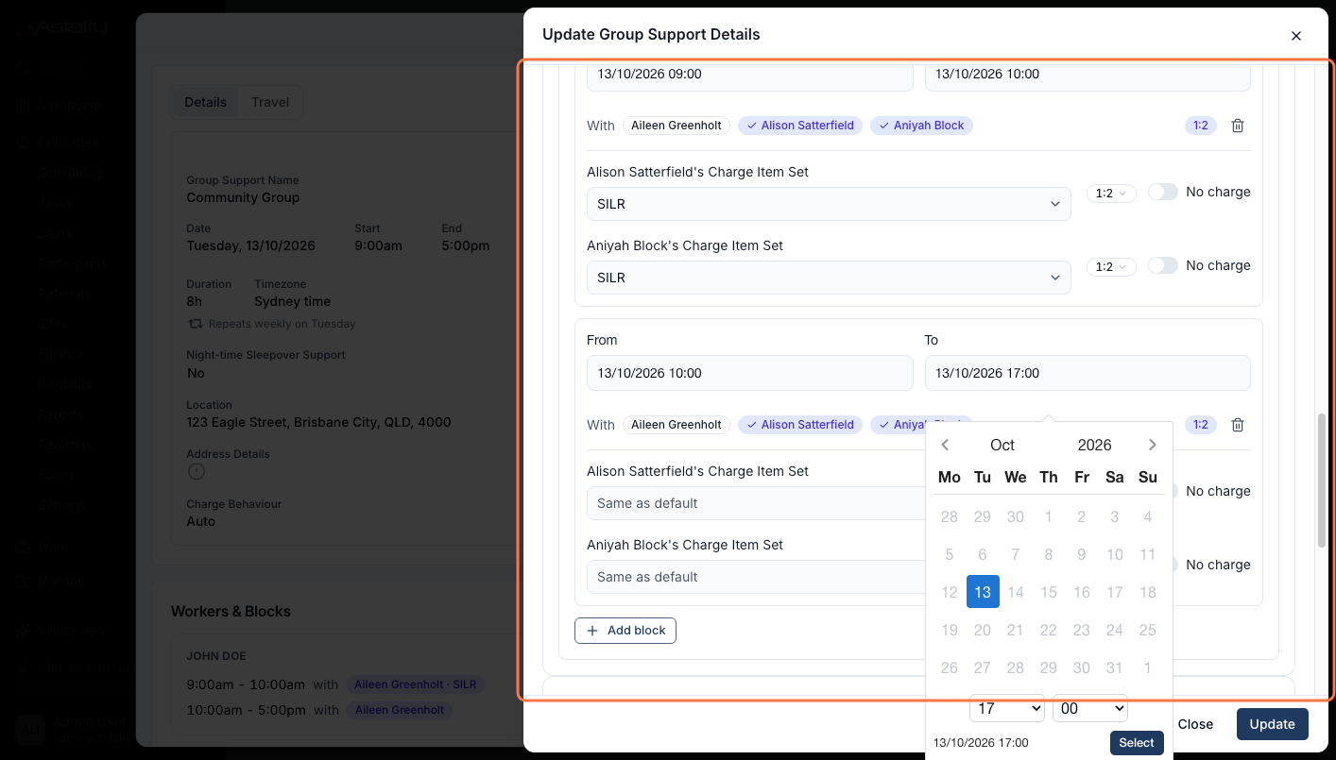
Task: Go to next month in calendar
Action: pyautogui.click(x=1153, y=445)
